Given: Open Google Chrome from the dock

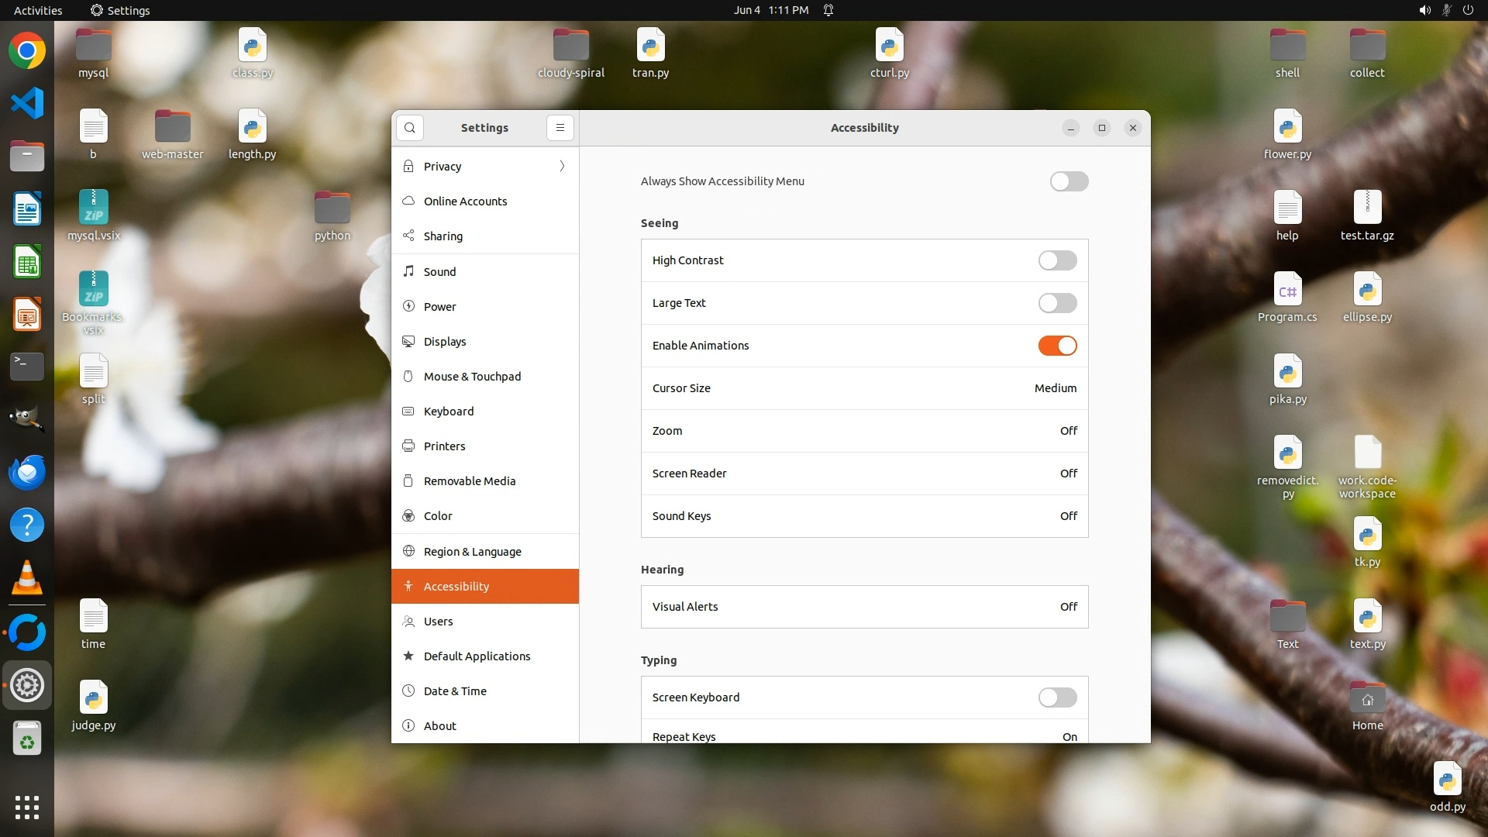Looking at the screenshot, I should click(x=27, y=51).
